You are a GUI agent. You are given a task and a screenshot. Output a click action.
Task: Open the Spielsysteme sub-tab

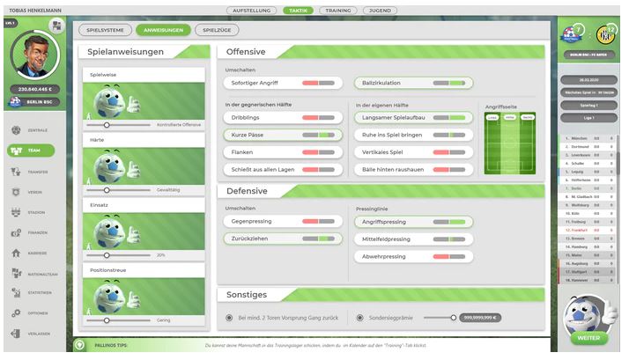pyautogui.click(x=104, y=30)
